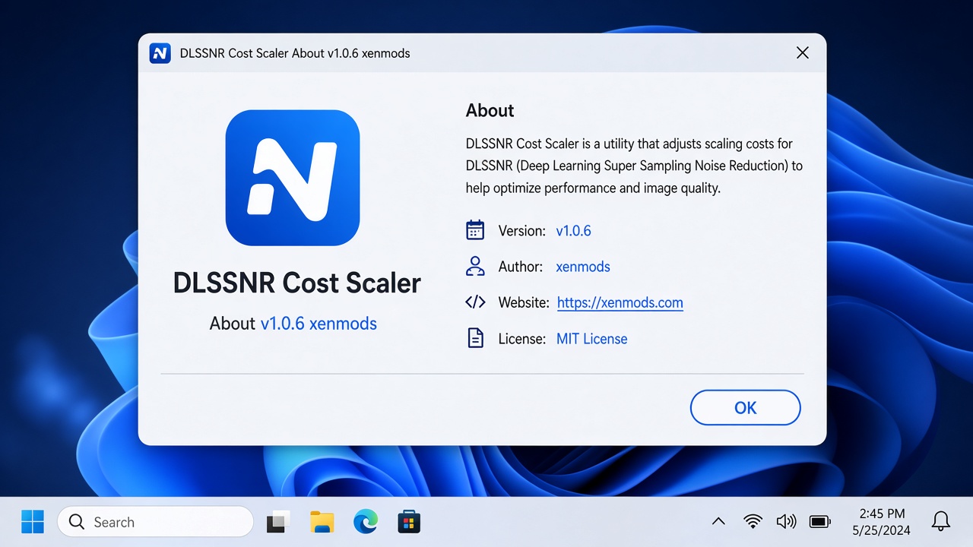This screenshot has height=547, width=973.
Task: Click the 'Author:' label
Action: coord(521,267)
